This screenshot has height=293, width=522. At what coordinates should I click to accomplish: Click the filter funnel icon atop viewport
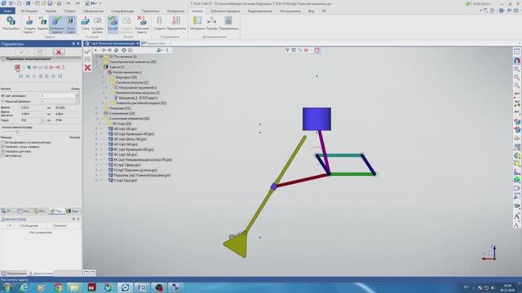point(287,50)
